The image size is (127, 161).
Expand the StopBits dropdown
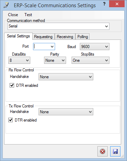click(x=91, y=60)
